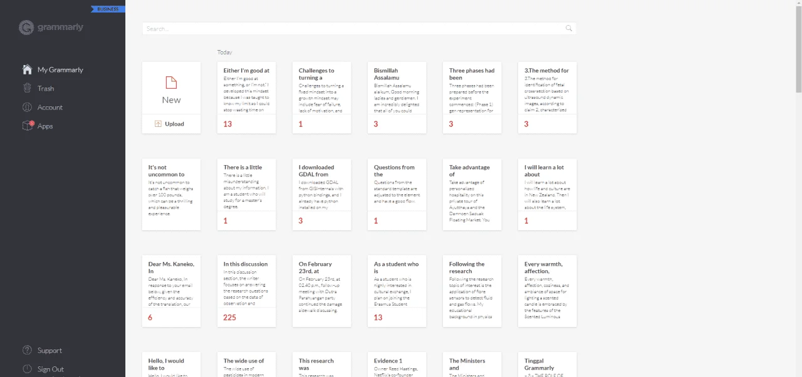Open 'I downloaded GDAL from' document

point(321,194)
